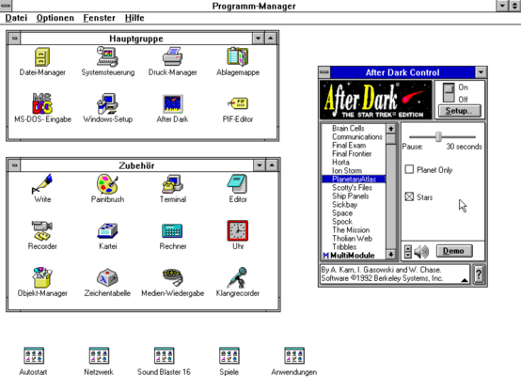Viewport: 521px width, 391px height.
Task: Select After Dark icon in Hauptgruppe
Action: (172, 103)
